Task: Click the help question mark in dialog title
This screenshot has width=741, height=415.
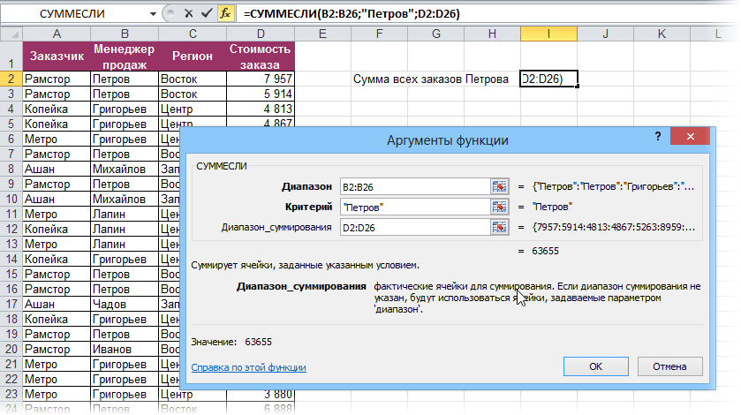Action: click(x=658, y=140)
